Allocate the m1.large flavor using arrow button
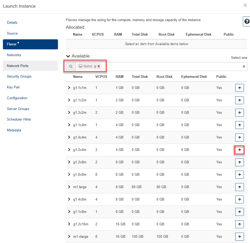The image size is (250, 243). click(239, 187)
